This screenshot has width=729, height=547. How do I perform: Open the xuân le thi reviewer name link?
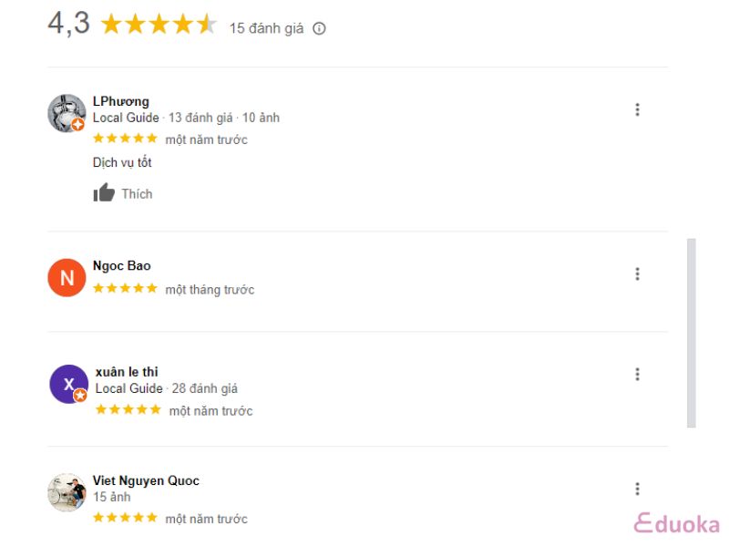[x=127, y=372]
